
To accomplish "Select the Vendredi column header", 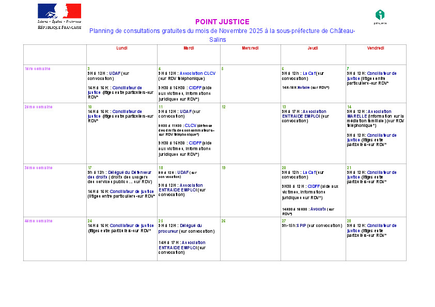I will click(x=376, y=48).
